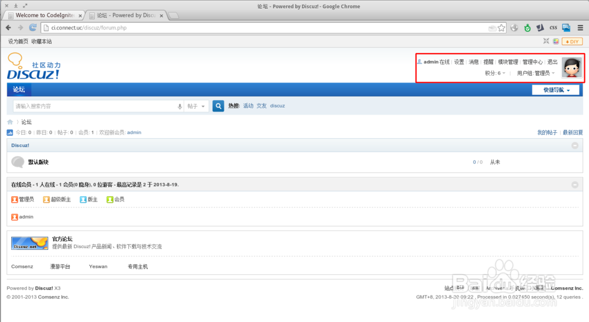Click Comsenz Inc. copyright footer link
589x322 pixels.
[54, 297]
